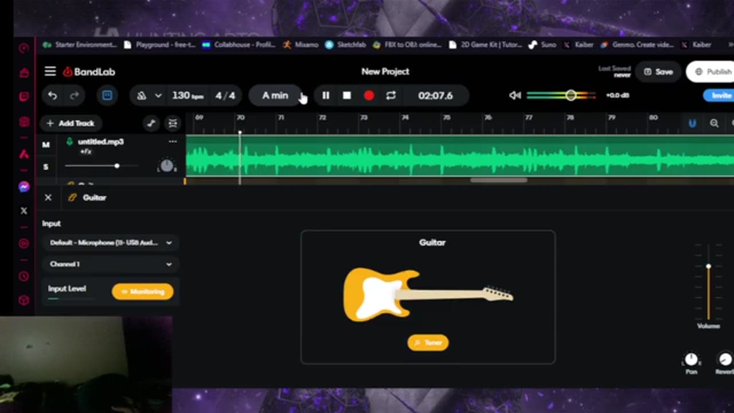734x413 pixels.
Task: Redo the last undone action
Action: point(74,96)
